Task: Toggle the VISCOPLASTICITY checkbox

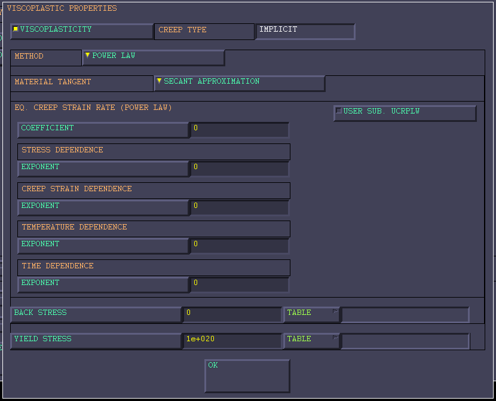Action: (82, 31)
